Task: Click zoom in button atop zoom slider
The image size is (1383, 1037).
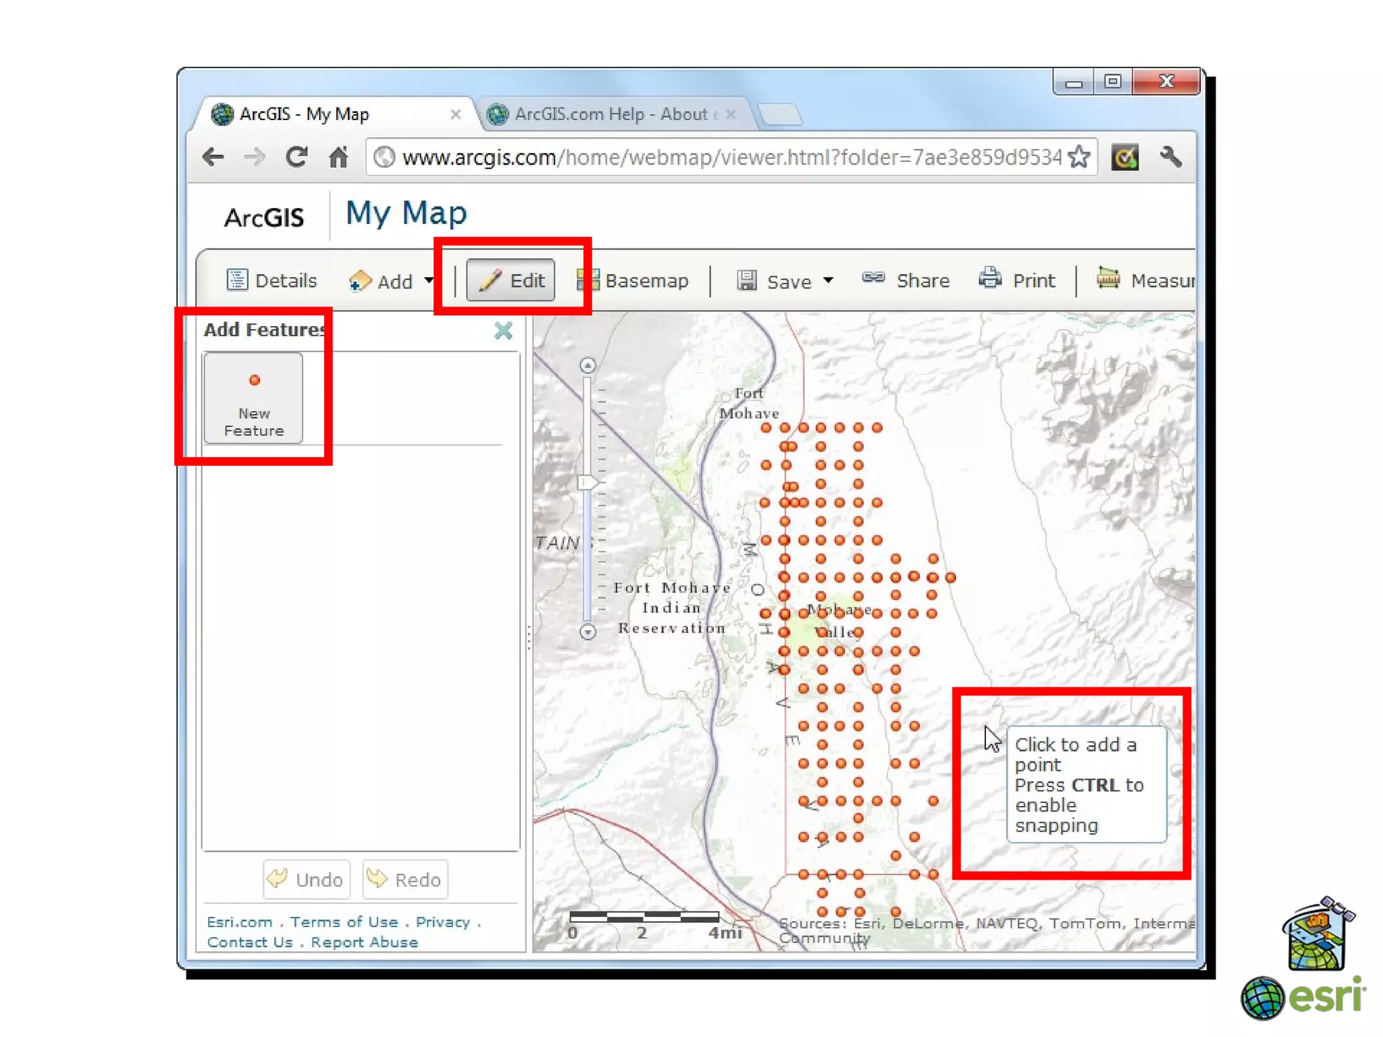Action: [588, 365]
